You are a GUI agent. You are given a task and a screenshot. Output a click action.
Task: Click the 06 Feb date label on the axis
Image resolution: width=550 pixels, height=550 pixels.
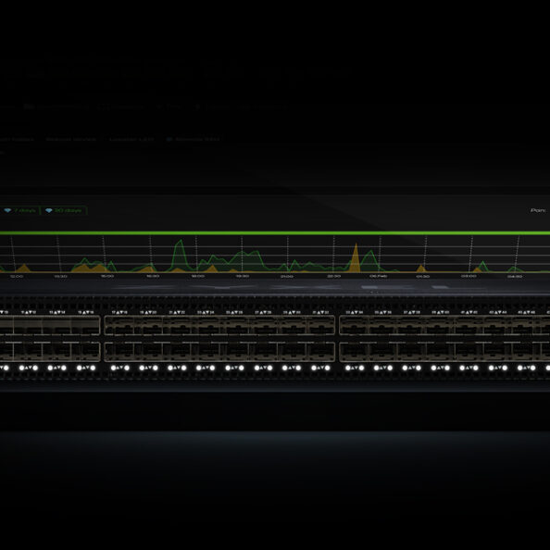tap(378, 277)
